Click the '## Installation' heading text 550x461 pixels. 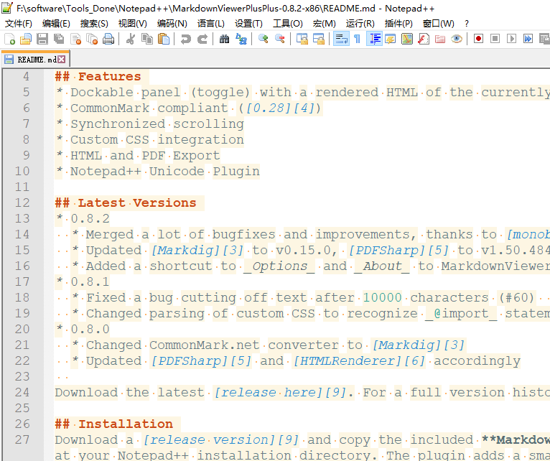point(114,424)
